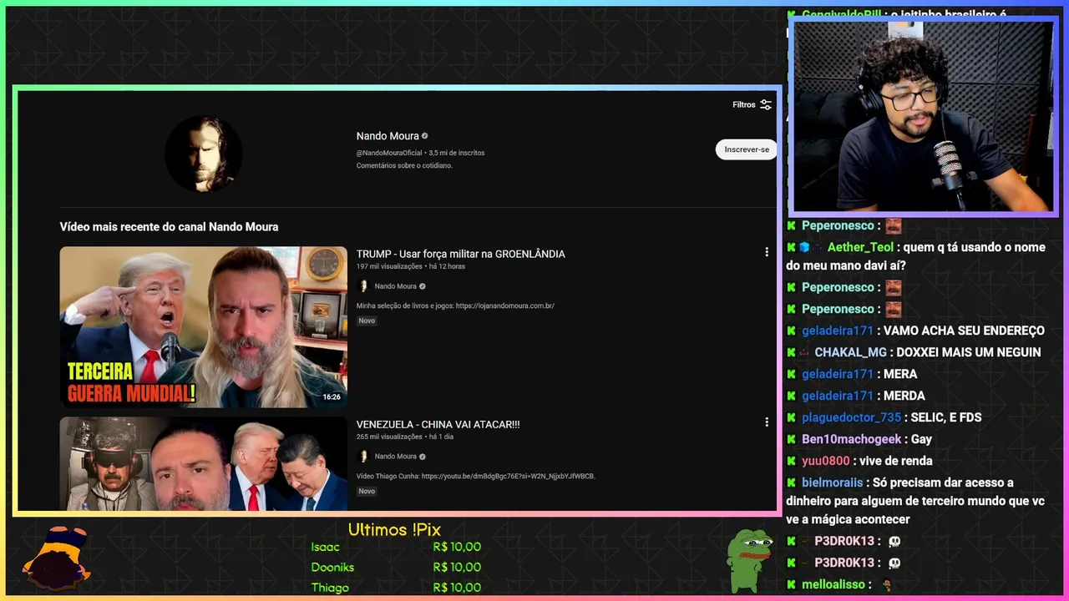
Task: Click Novo badge under VENEZUELA video
Action: 367,491
